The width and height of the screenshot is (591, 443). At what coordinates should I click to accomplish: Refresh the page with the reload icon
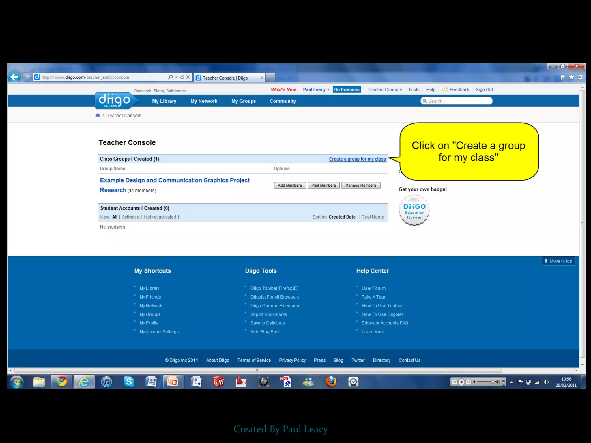click(x=182, y=77)
